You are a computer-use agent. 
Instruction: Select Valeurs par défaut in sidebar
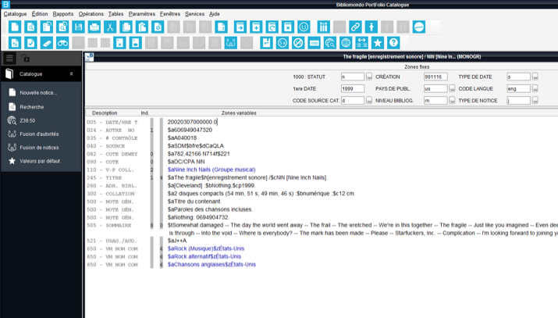coord(40,161)
